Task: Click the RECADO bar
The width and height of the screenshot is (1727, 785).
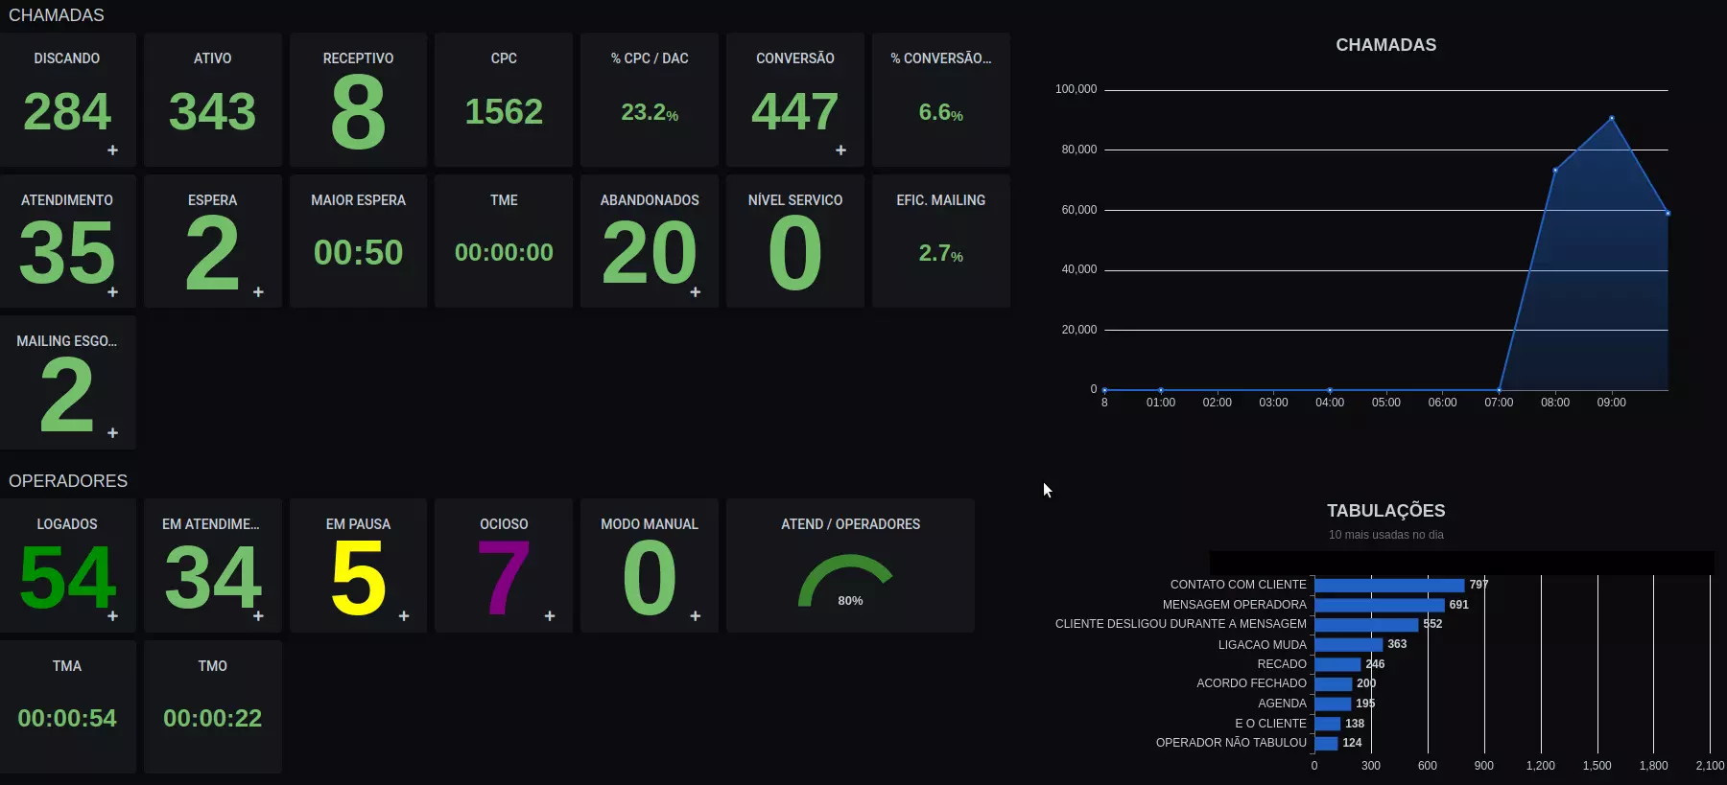Action: tap(1337, 664)
